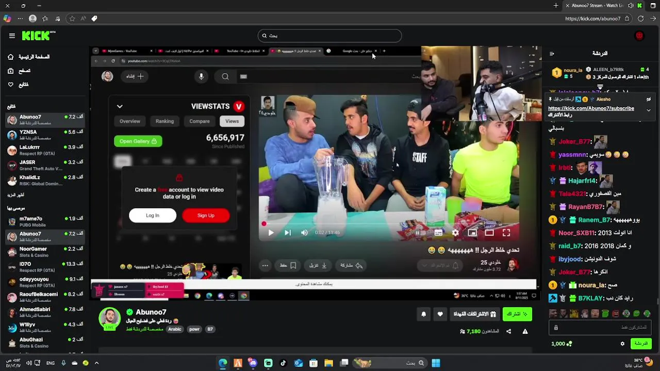Click the green الدردشة send button
This screenshot has height=371, width=660.
click(641, 344)
